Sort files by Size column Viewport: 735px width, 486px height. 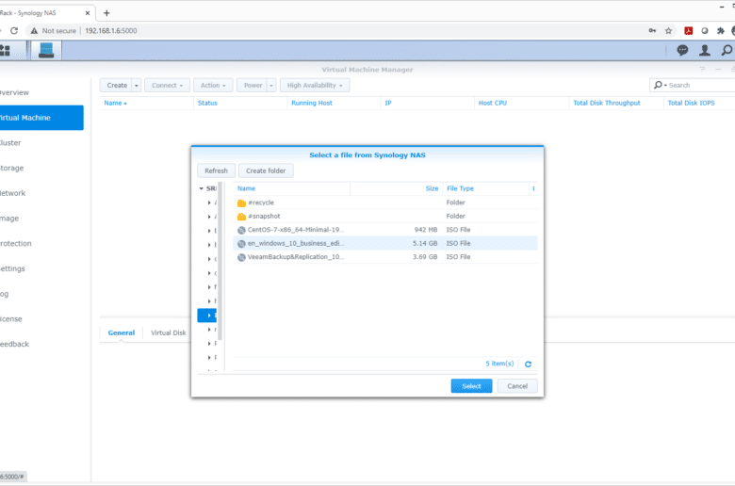click(x=396, y=188)
